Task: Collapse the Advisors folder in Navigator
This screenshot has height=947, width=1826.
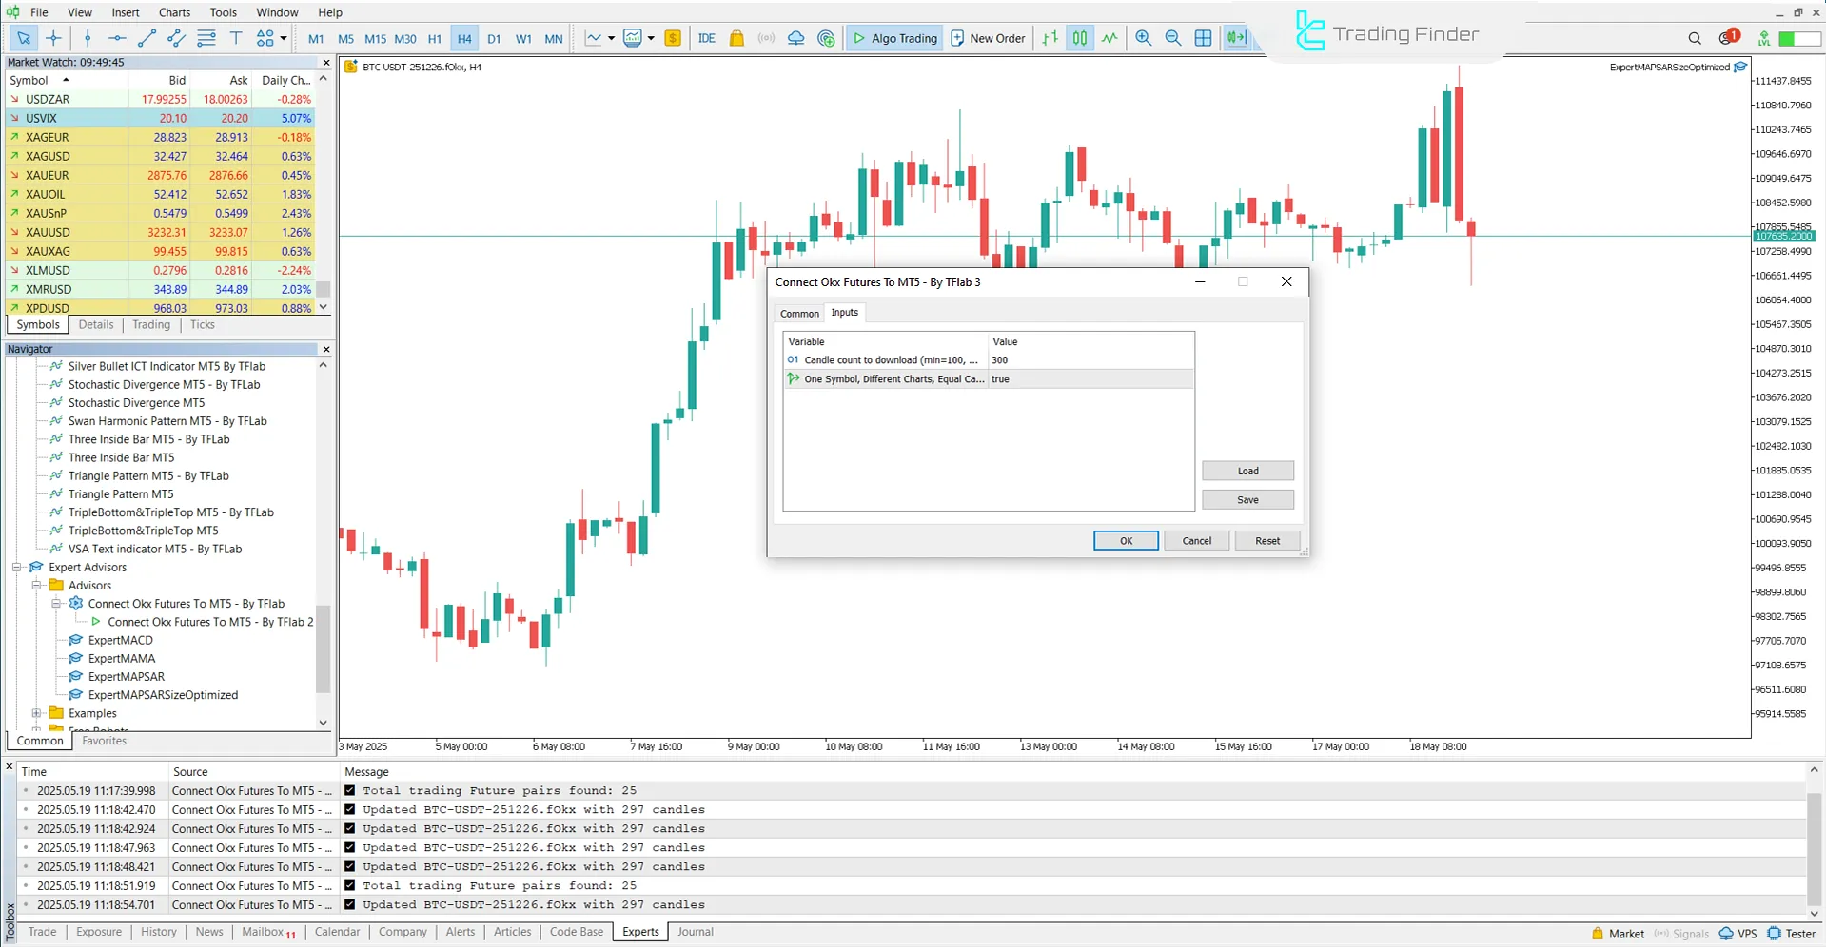Action: (x=36, y=585)
